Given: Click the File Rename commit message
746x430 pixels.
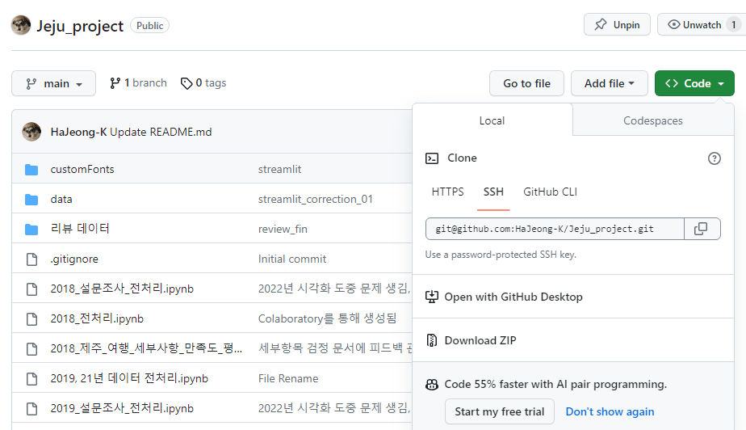Looking at the screenshot, I should pyautogui.click(x=288, y=378).
